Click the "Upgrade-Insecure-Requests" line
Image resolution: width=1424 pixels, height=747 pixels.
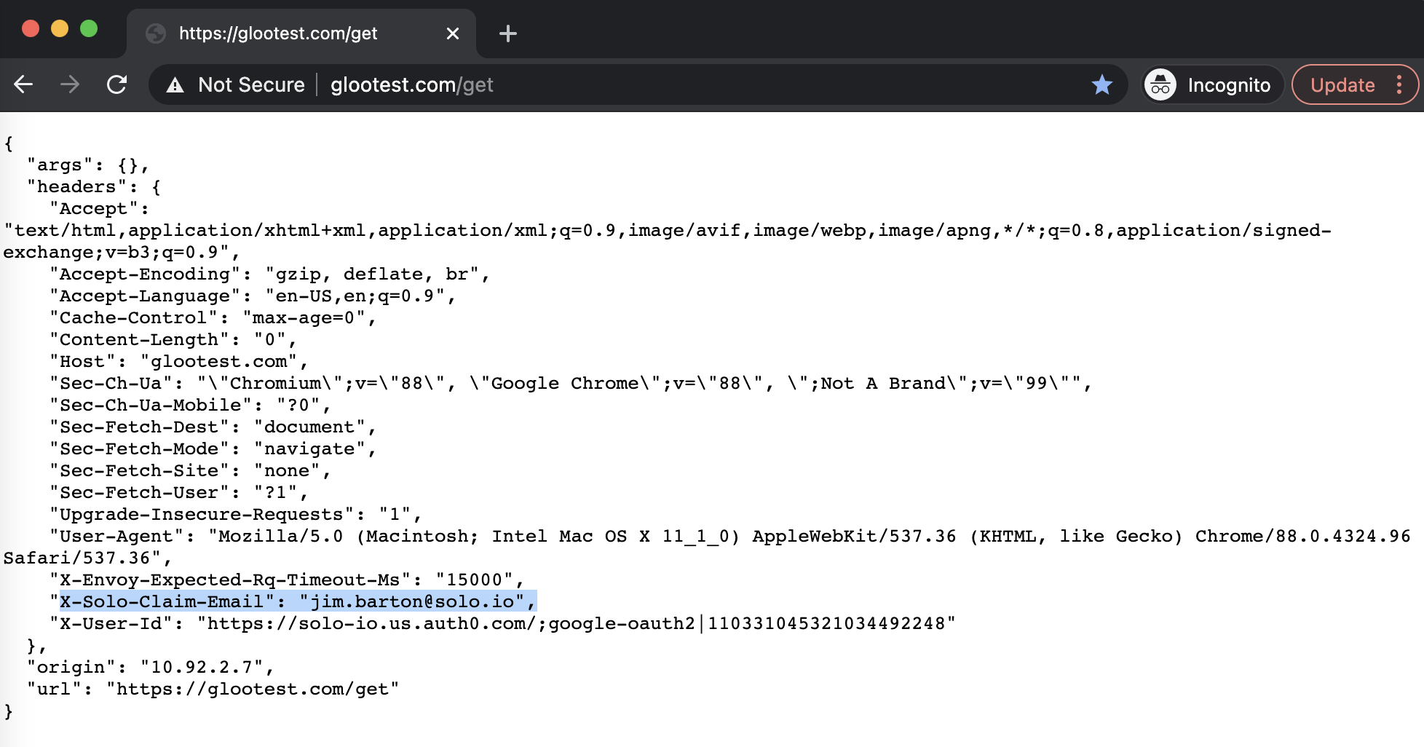(236, 514)
